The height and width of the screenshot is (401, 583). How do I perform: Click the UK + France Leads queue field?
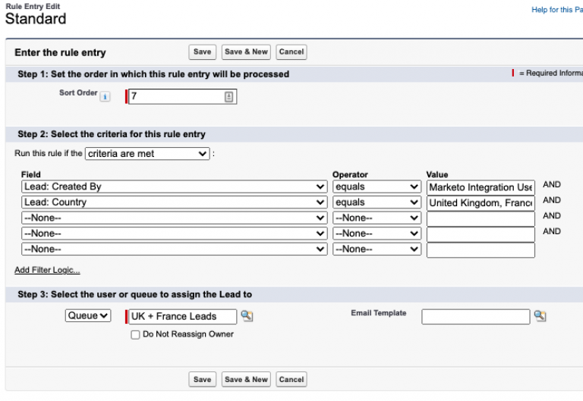182,316
